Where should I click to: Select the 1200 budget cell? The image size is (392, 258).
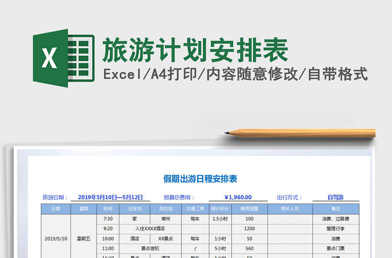(x=249, y=229)
